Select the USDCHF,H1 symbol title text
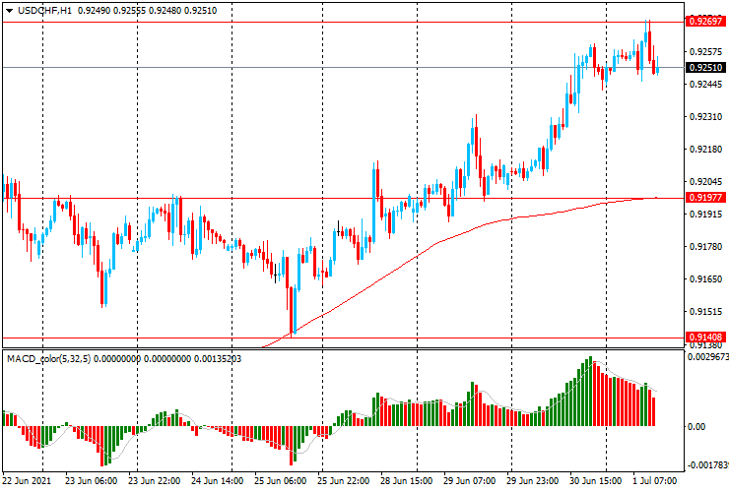 tap(44, 11)
